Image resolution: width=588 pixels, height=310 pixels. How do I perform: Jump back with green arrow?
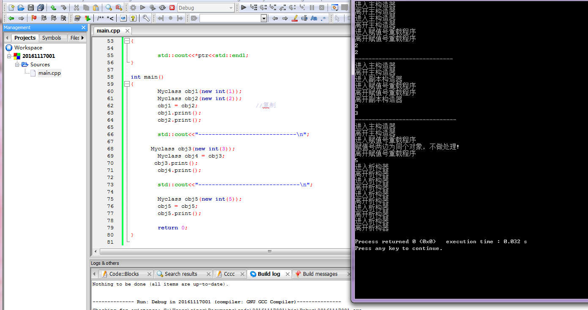11,18
